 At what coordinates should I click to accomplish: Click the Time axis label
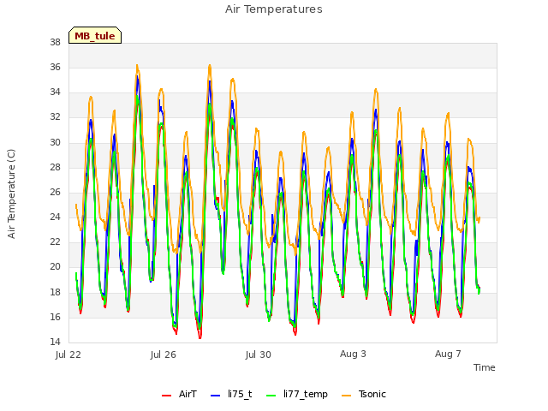tap(485, 367)
